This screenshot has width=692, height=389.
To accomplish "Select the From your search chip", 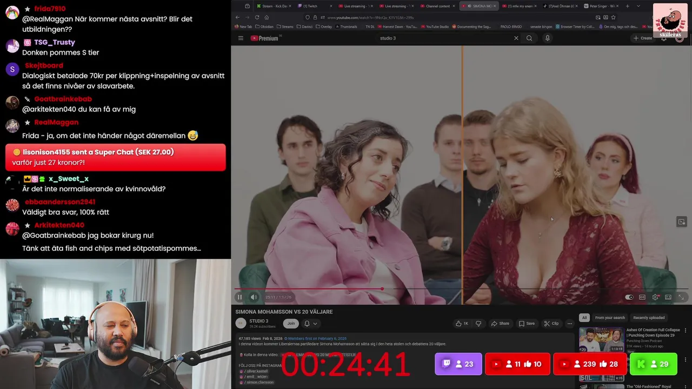I will 610,318.
